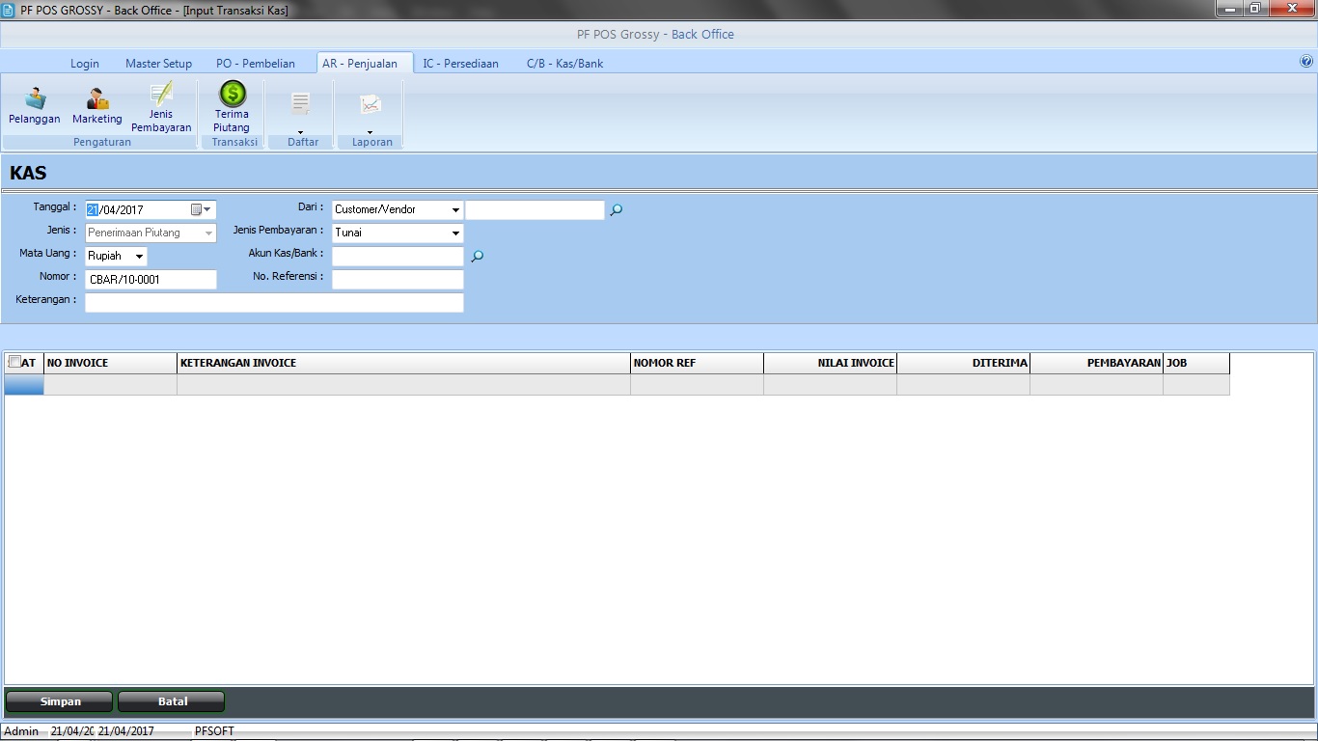Expand the Tanggal date picker dropdown
The height and width of the screenshot is (741, 1318).
click(206, 209)
